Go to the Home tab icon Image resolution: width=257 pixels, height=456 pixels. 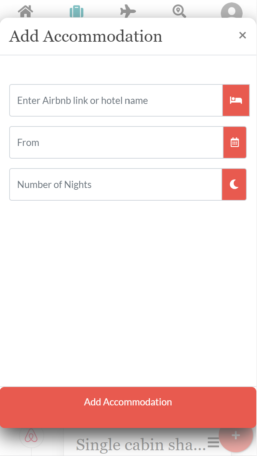26,11
